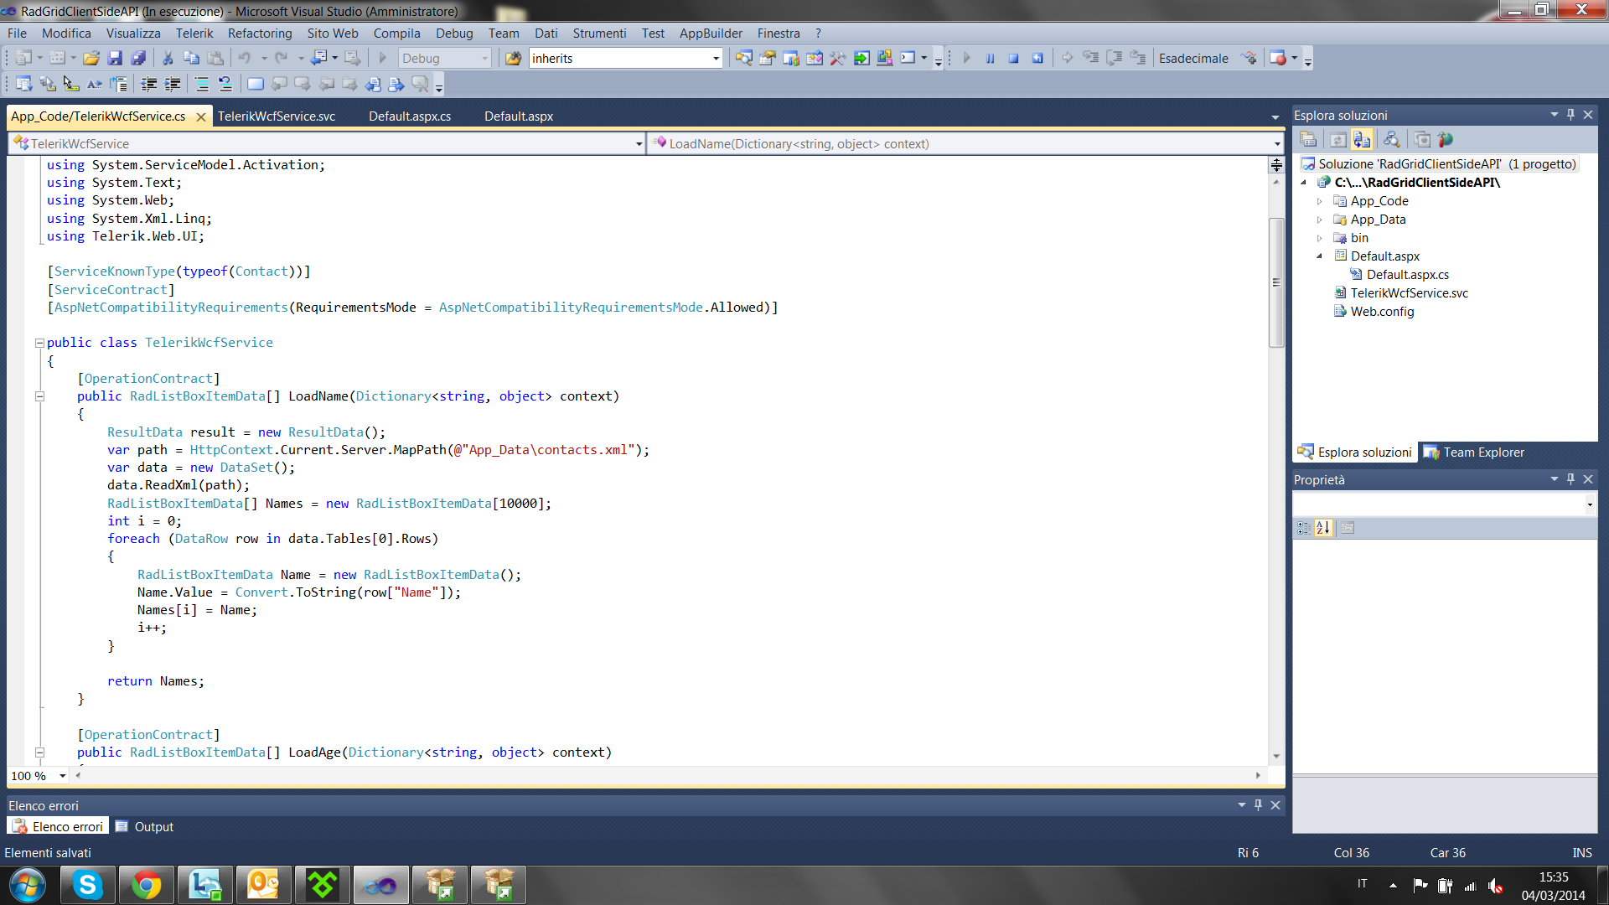
Task: Click Solution Explorer Properties icon
Action: click(x=1308, y=140)
